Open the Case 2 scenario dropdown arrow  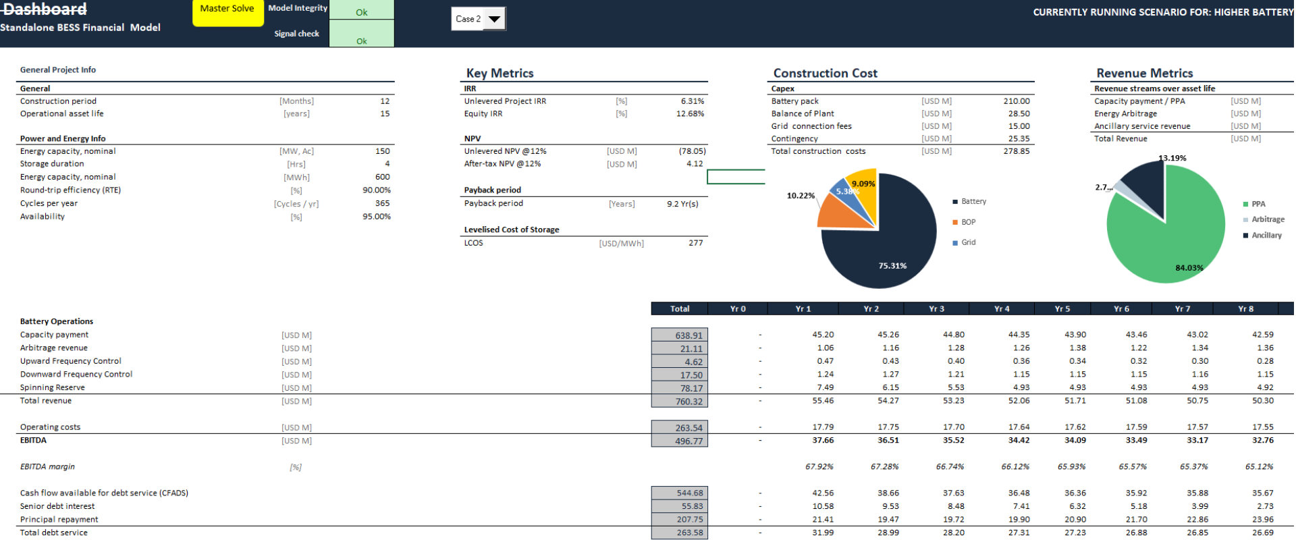click(x=495, y=19)
